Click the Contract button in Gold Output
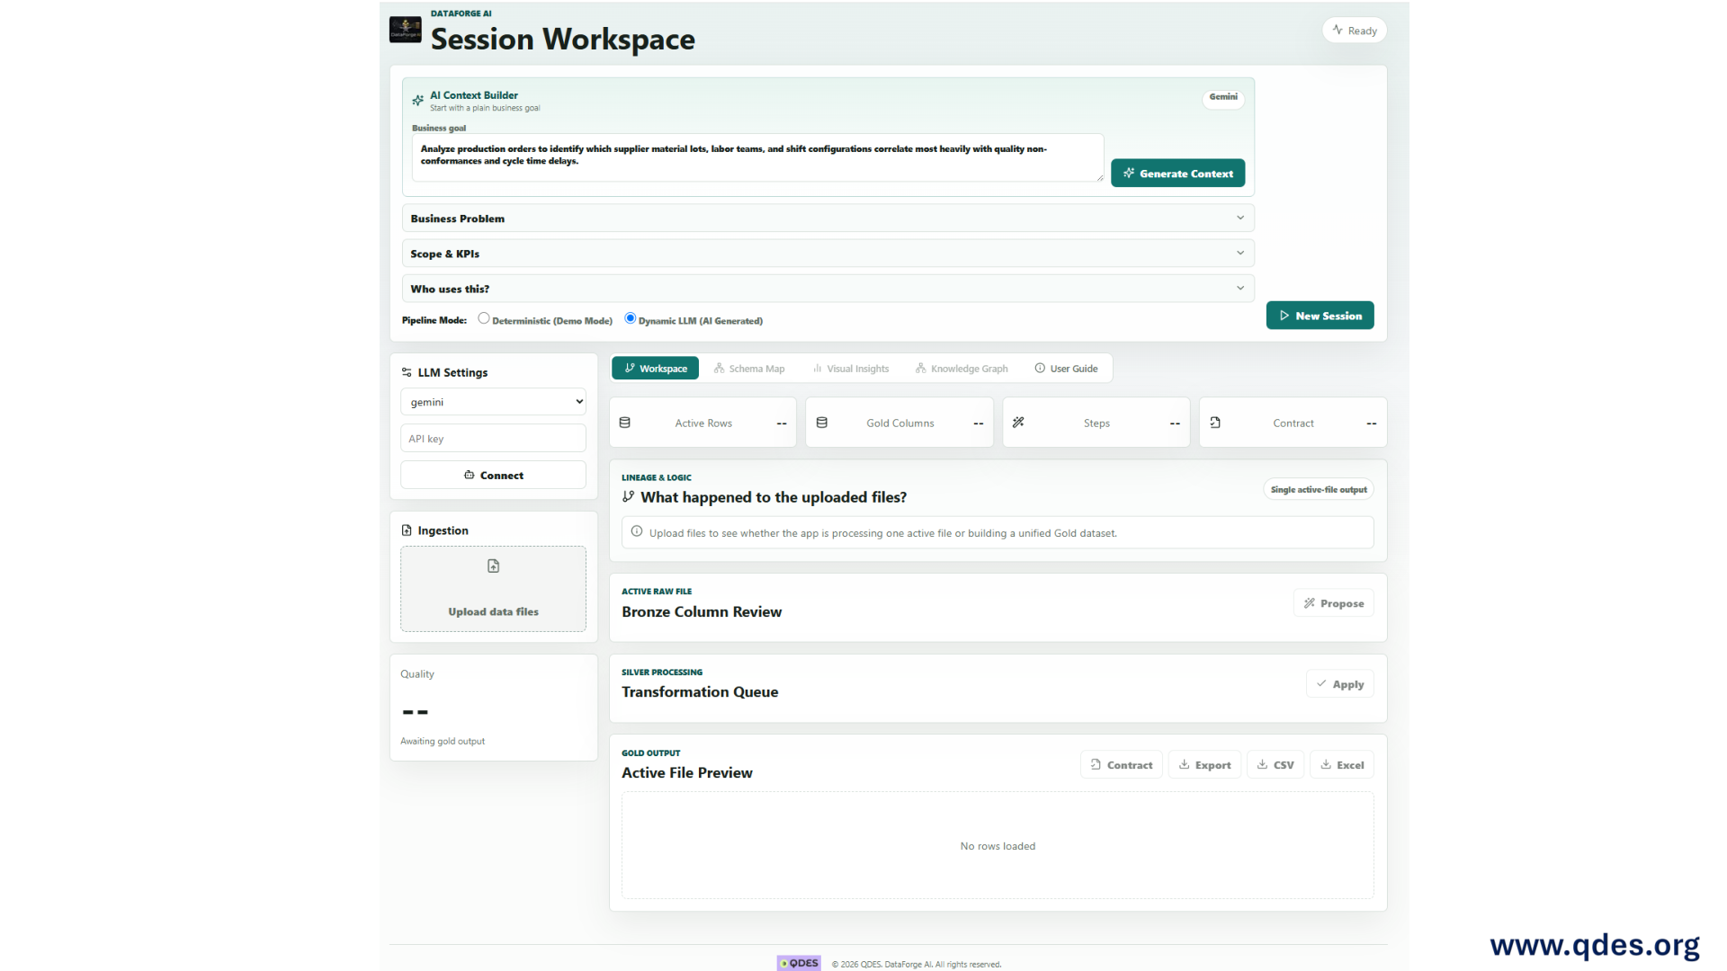Viewport: 1727px width, 971px height. tap(1121, 765)
